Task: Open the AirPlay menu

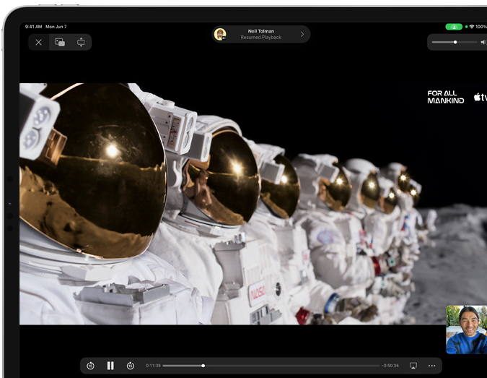Action: (413, 366)
